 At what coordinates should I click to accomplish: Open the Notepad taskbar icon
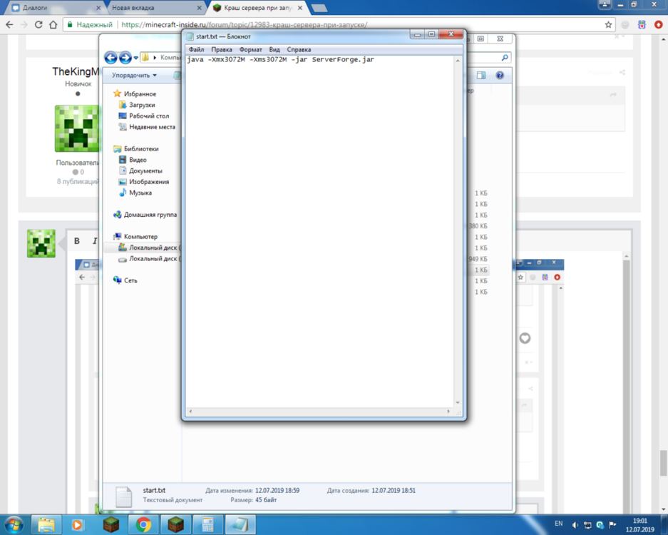click(x=240, y=525)
